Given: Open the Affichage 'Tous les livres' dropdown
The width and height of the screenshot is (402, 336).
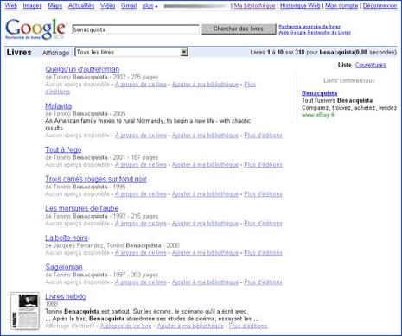Looking at the screenshot, I should click(131, 52).
